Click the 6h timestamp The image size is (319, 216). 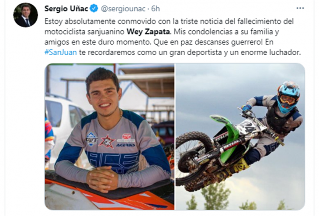click(x=156, y=9)
